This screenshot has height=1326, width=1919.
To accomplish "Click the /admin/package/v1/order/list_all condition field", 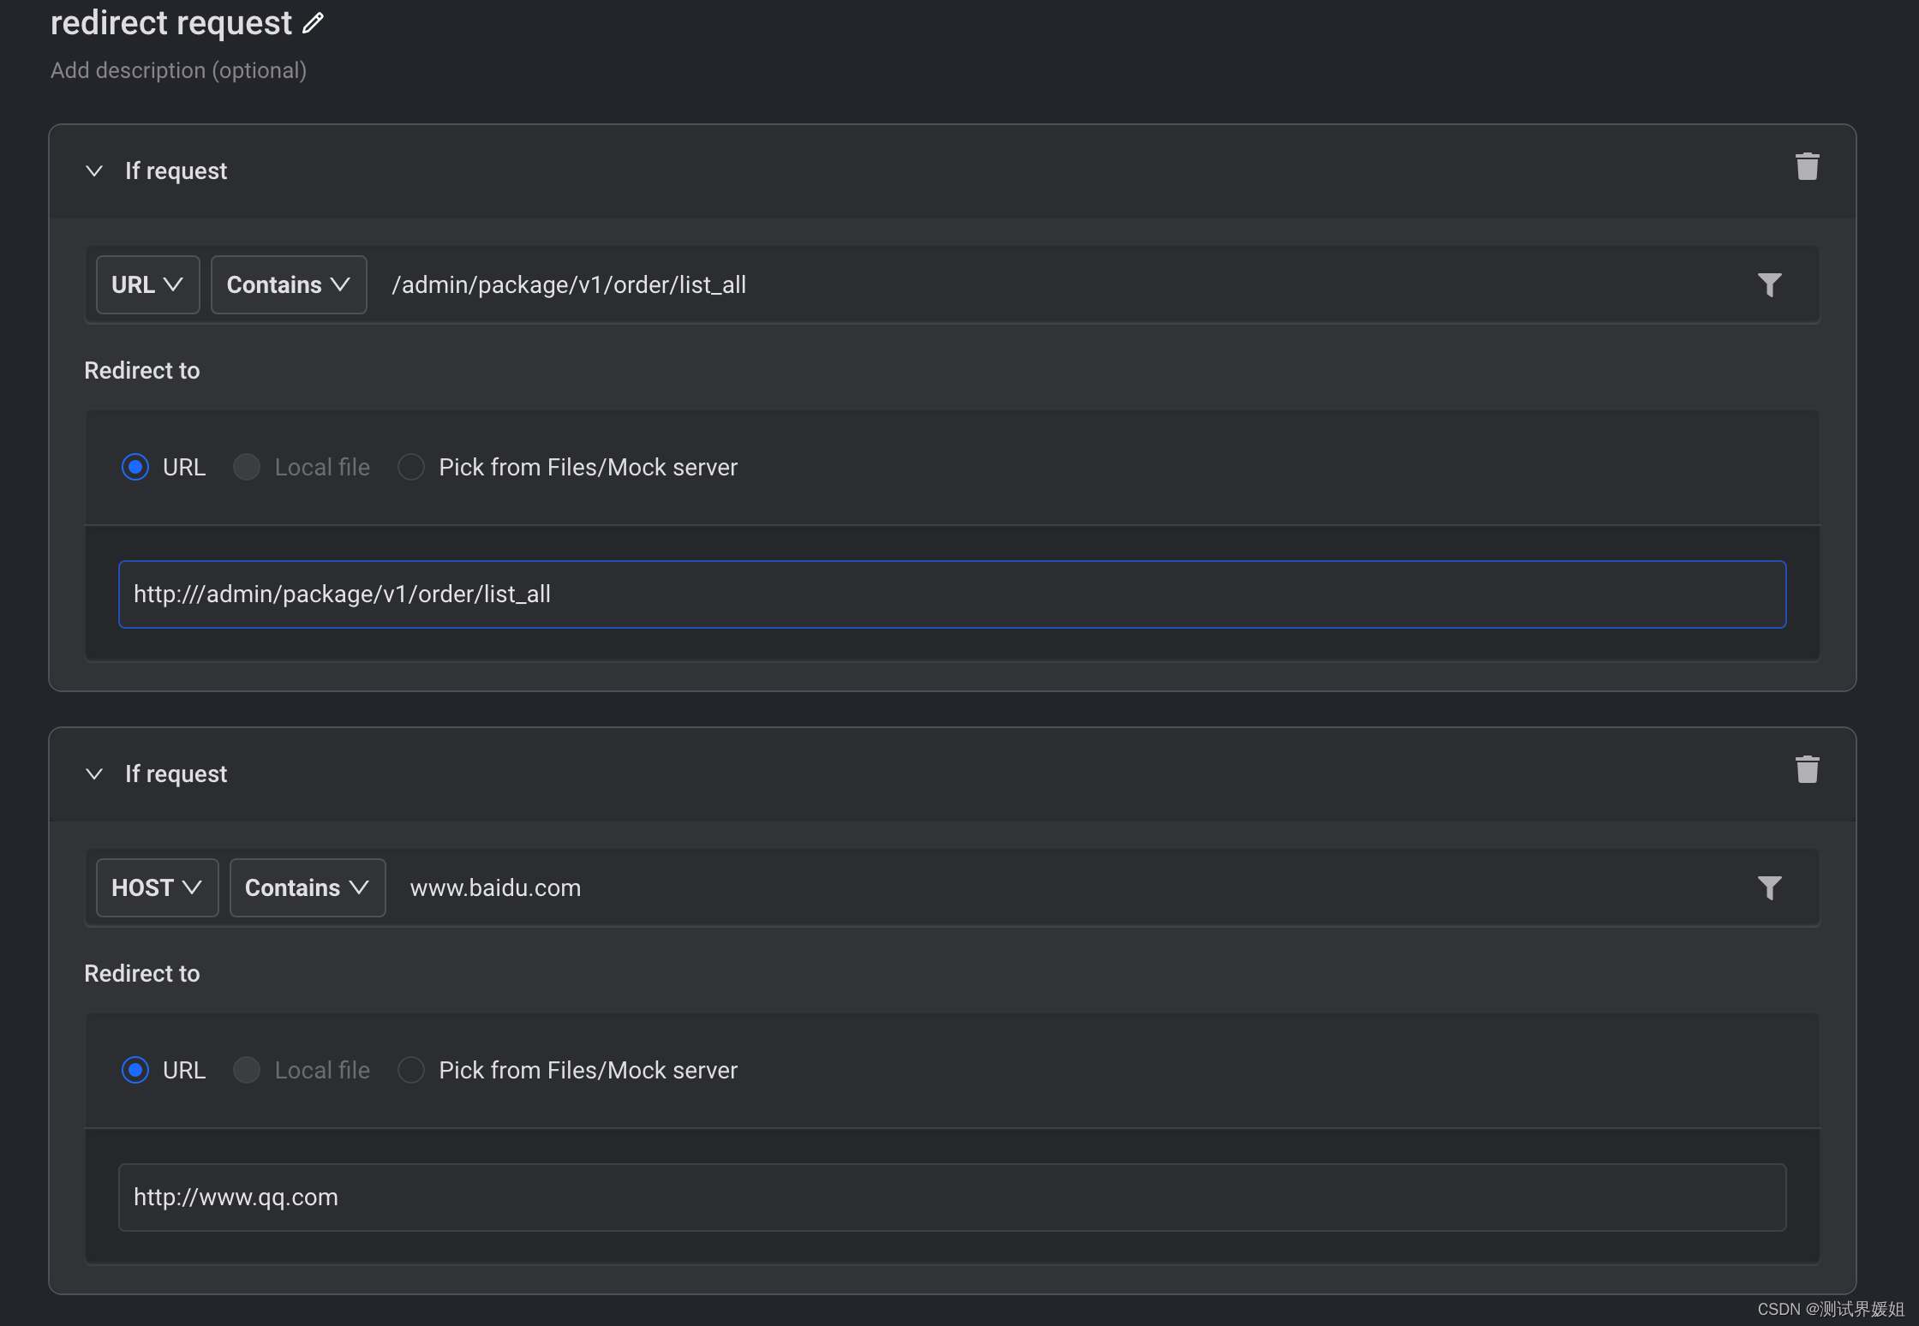I will click(x=570, y=284).
